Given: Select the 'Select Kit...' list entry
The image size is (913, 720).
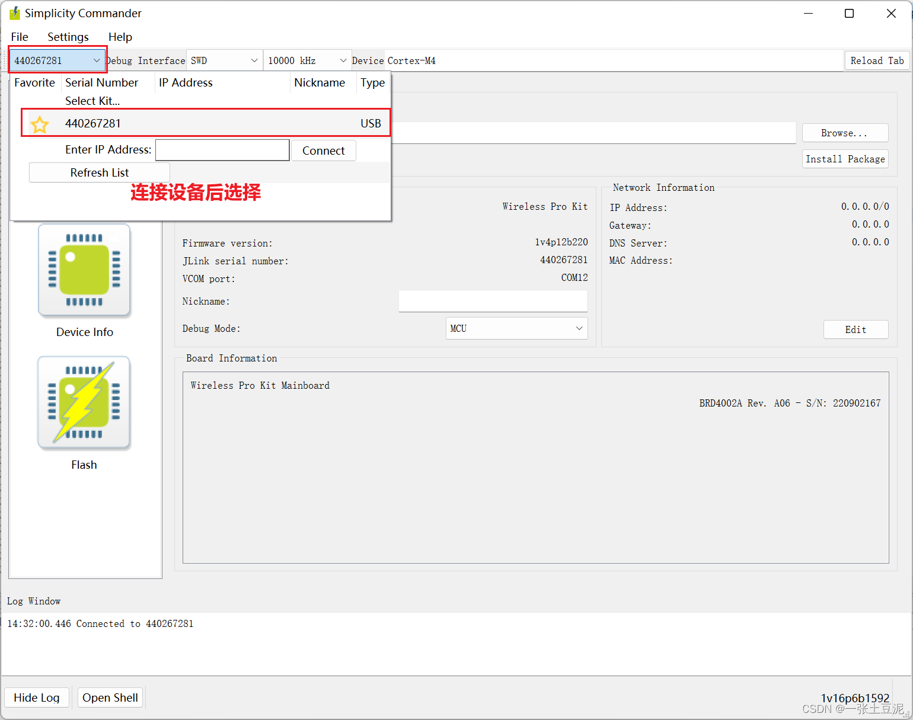Looking at the screenshot, I should pyautogui.click(x=92, y=101).
